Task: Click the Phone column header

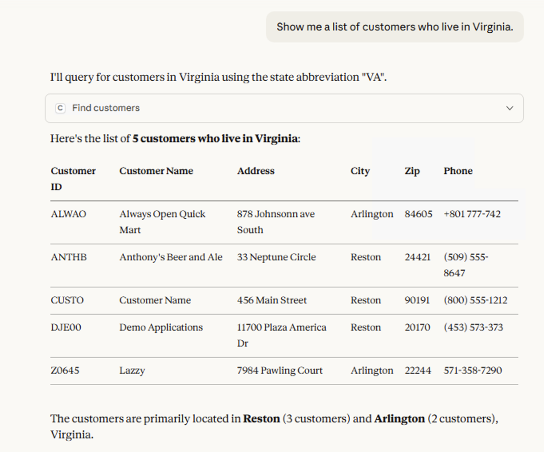Action: pyautogui.click(x=458, y=171)
